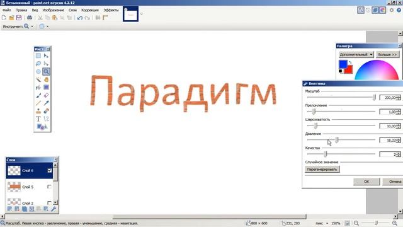Screen dimensions: 403x227
Task: Open the Слои menu
Action: (73, 10)
